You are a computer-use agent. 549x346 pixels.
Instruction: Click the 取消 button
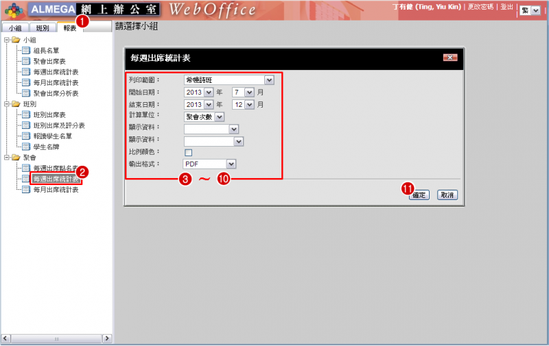point(447,195)
